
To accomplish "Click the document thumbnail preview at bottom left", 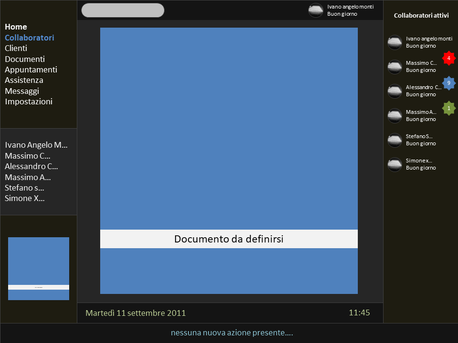I will click(39, 269).
